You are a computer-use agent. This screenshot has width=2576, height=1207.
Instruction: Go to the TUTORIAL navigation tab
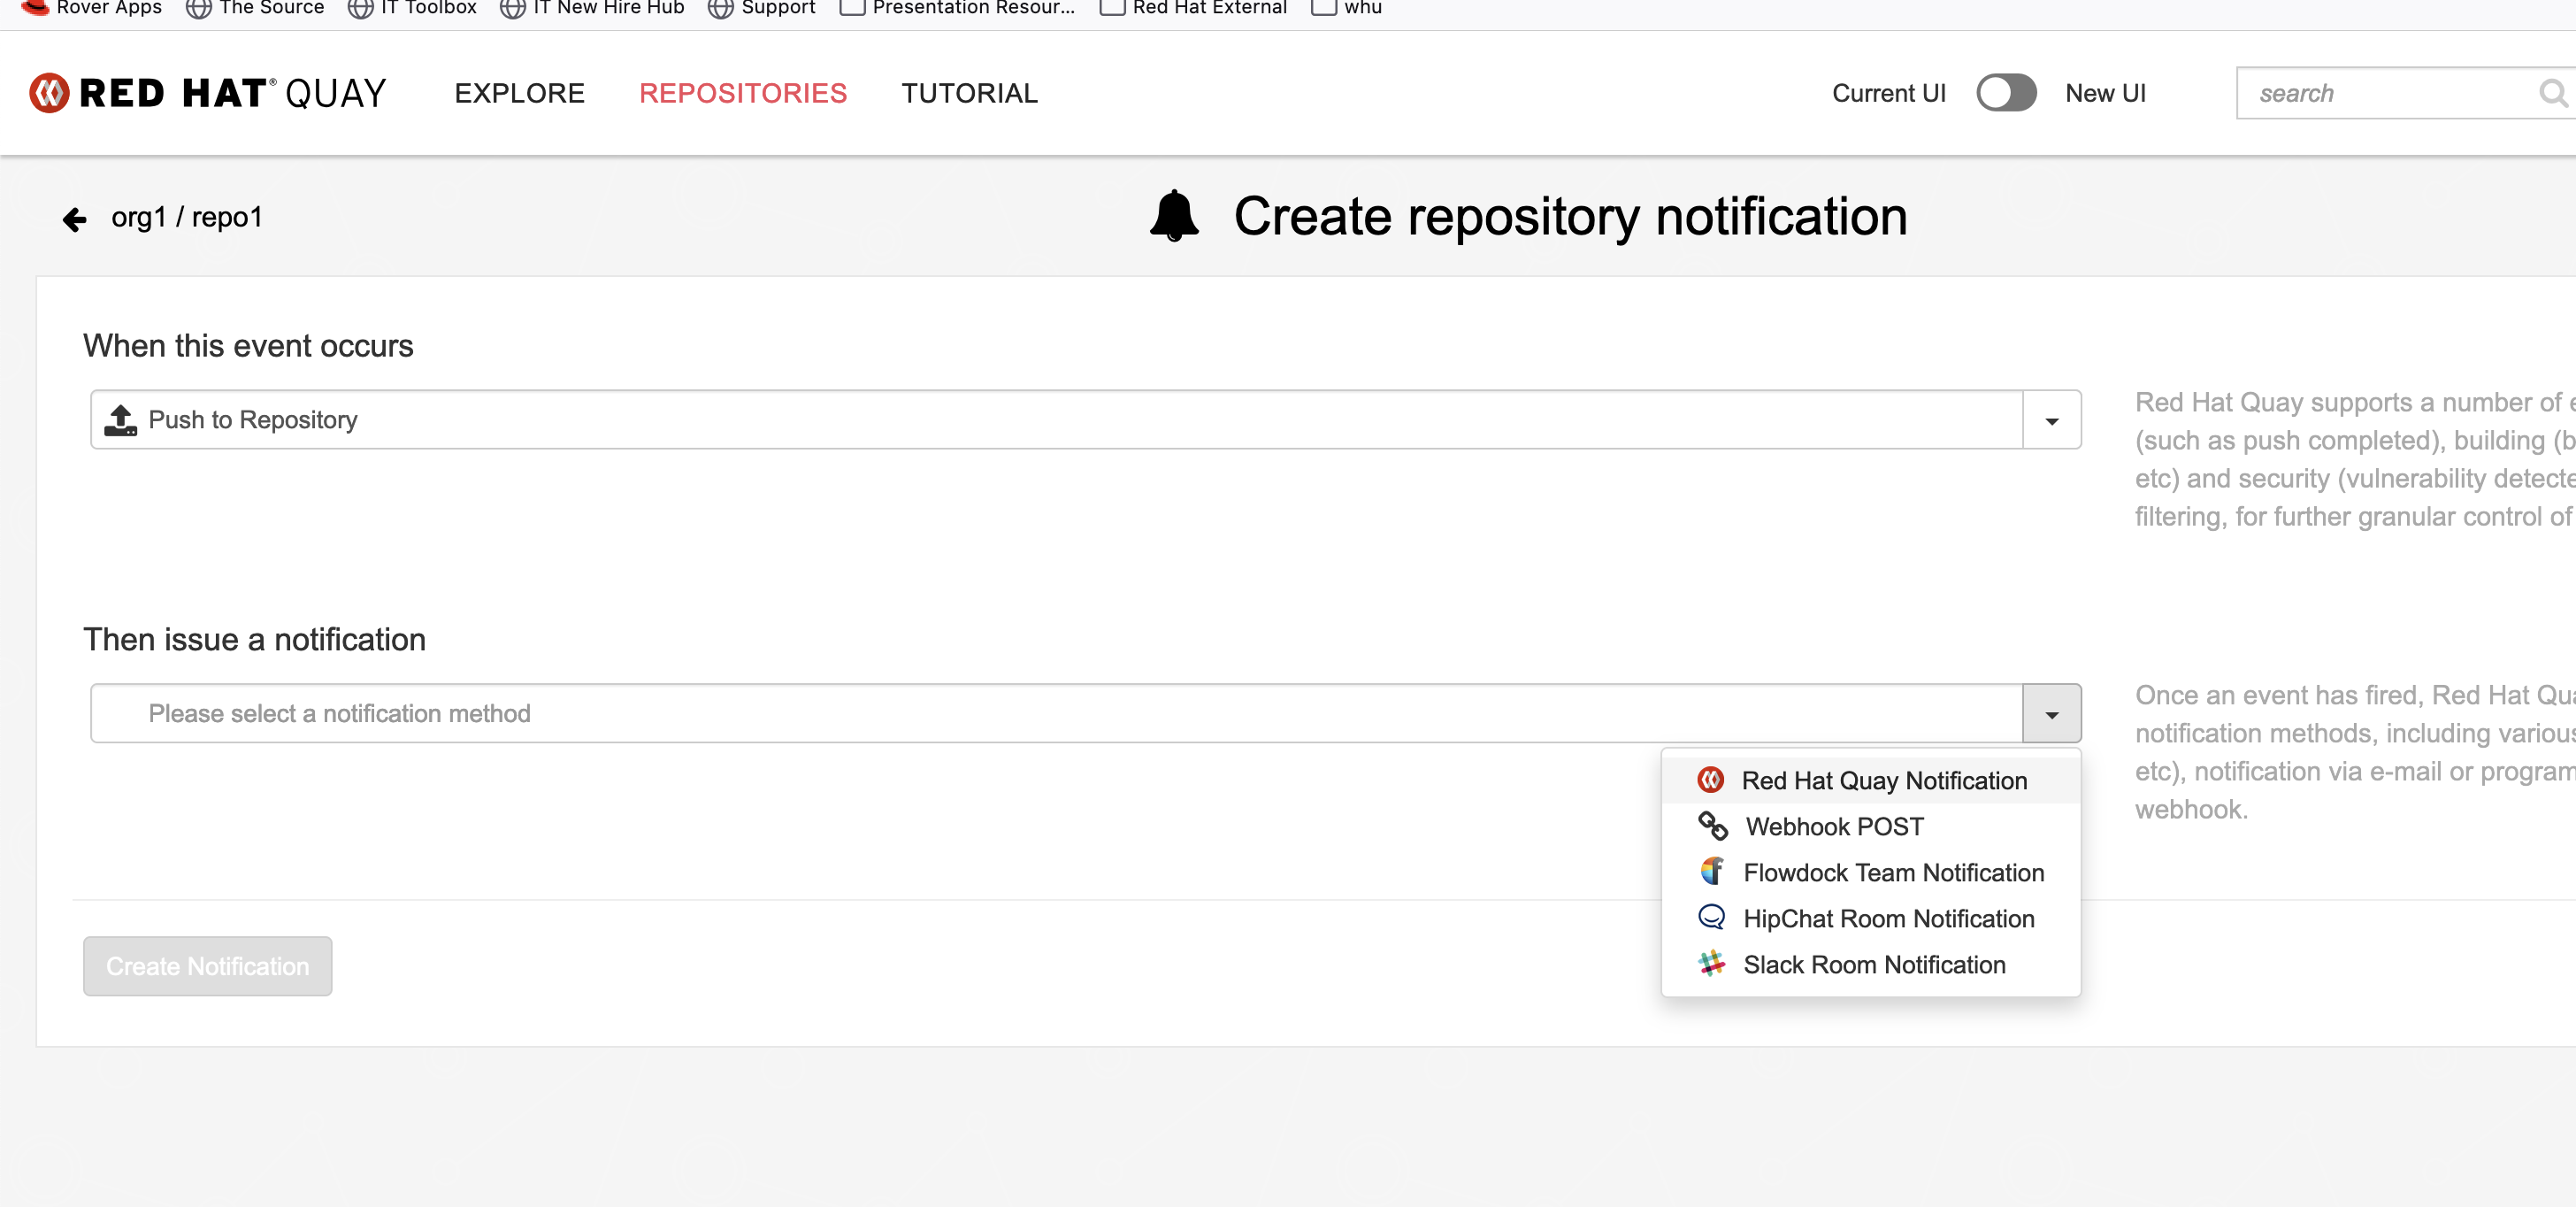coord(969,93)
